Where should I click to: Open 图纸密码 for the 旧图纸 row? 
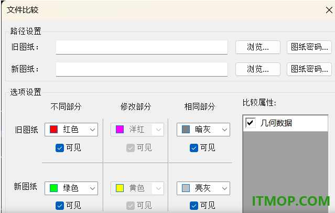[x=309, y=47]
